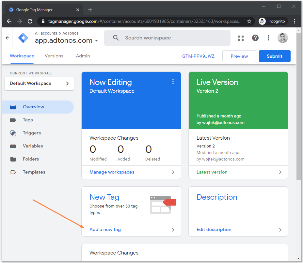Switch to the Admin tab

pos(83,56)
